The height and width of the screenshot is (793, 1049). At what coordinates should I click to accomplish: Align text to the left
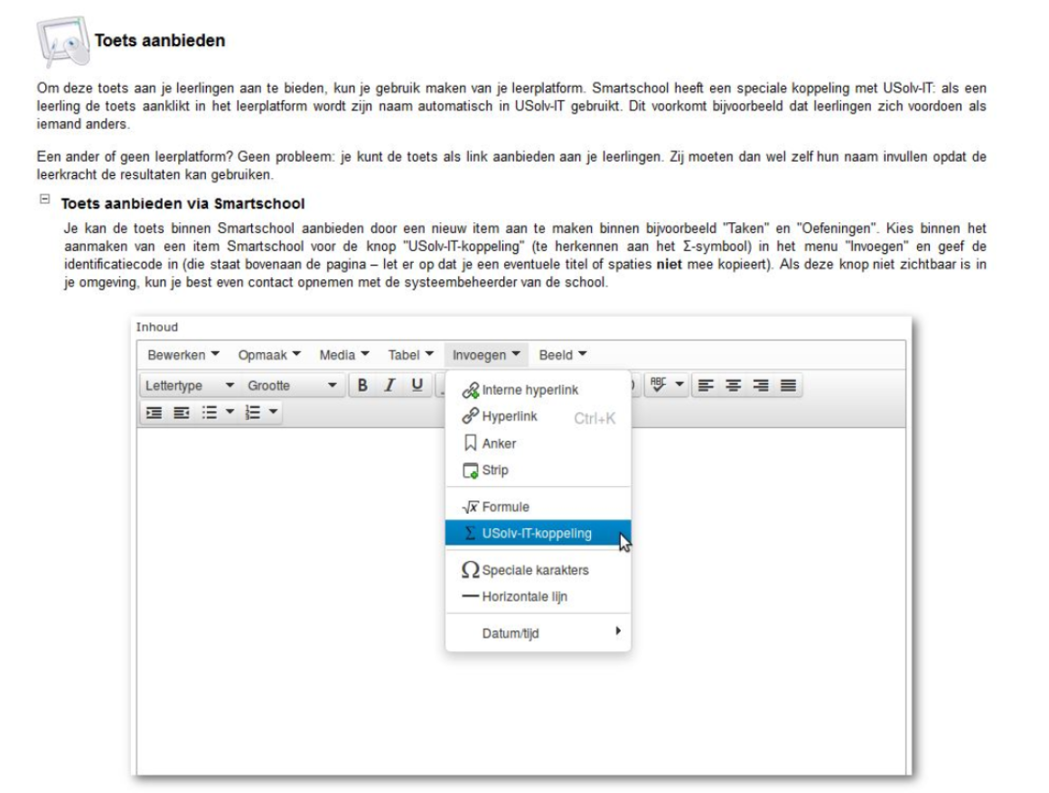[x=706, y=385]
